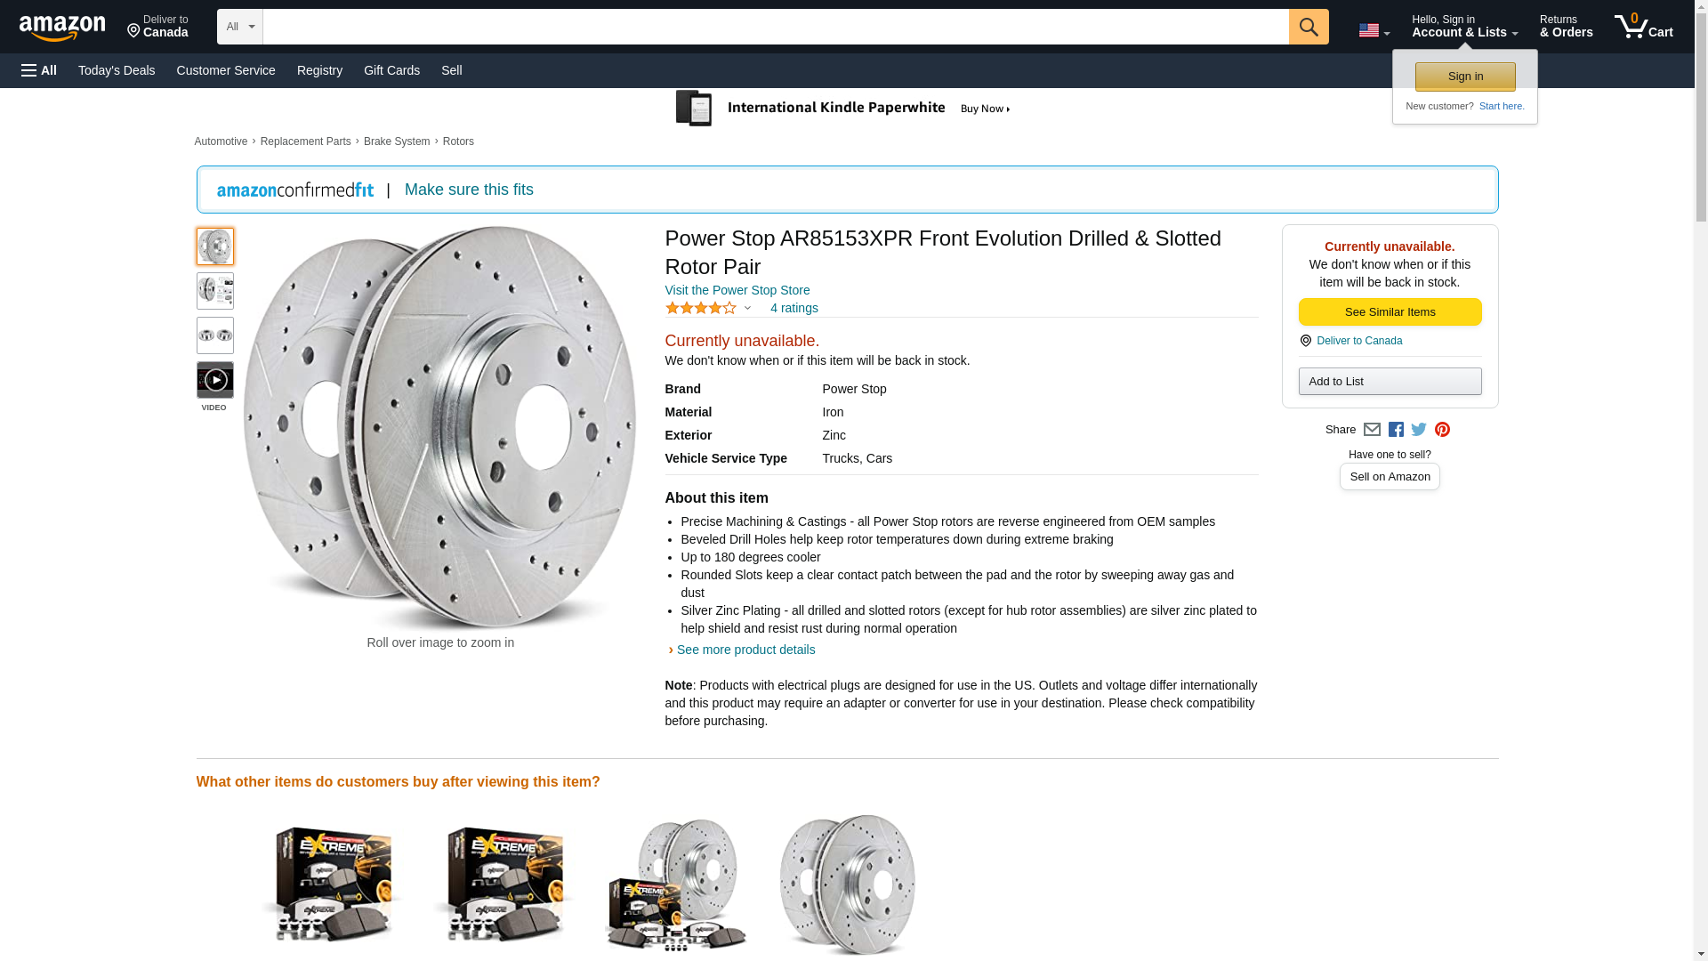This screenshot has width=1708, height=961.
Task: Open Today's Deals in navigation bar
Action: (117, 70)
